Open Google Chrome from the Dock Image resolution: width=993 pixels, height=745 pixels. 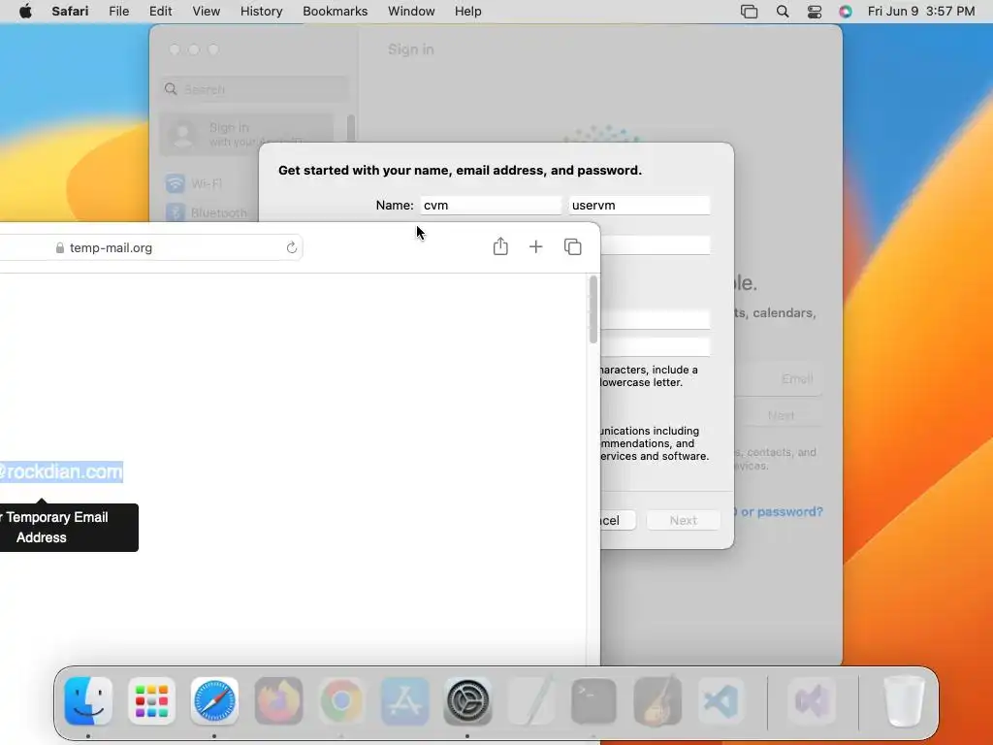coord(341,700)
